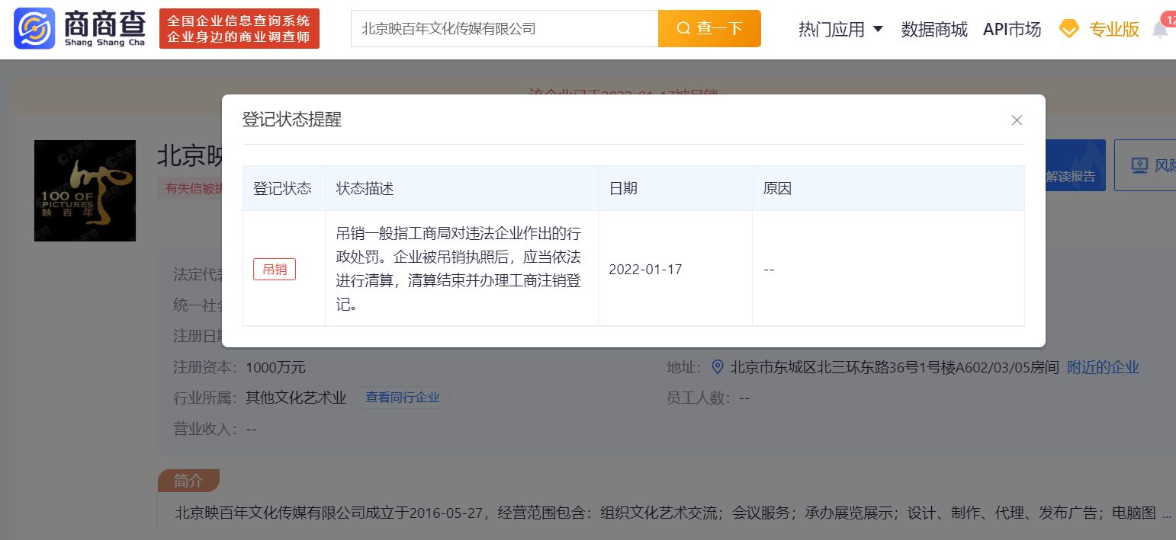1176x540 pixels.
Task: Click the dialog title 登记状态提醒
Action: pyautogui.click(x=292, y=120)
